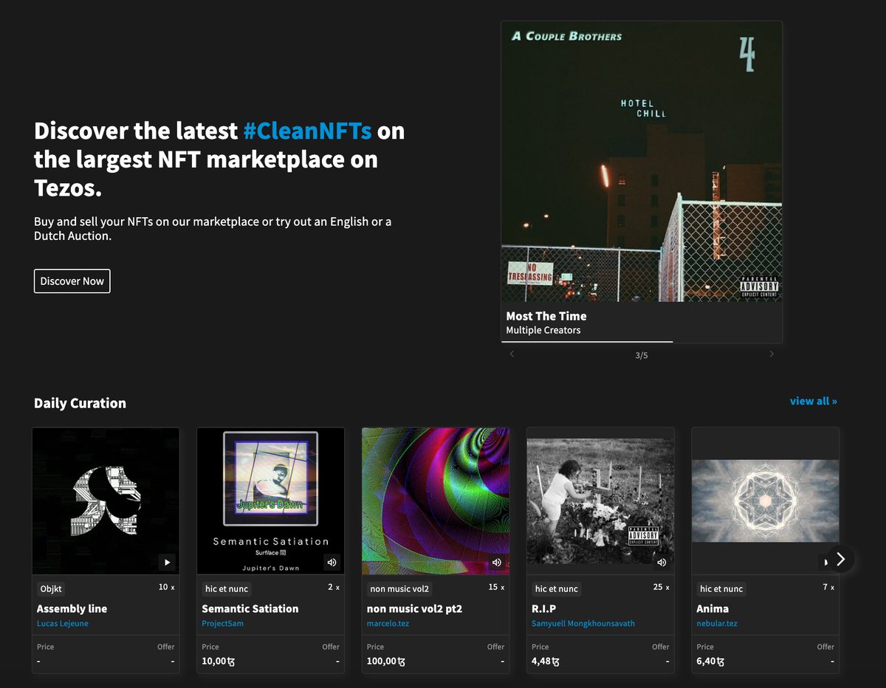
Task: Open the Assembly line title
Action: 72,608
